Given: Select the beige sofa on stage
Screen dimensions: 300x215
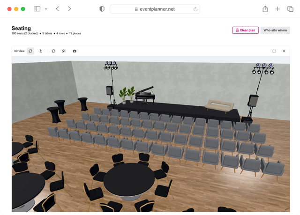Looking at the screenshot, I should (219, 106).
